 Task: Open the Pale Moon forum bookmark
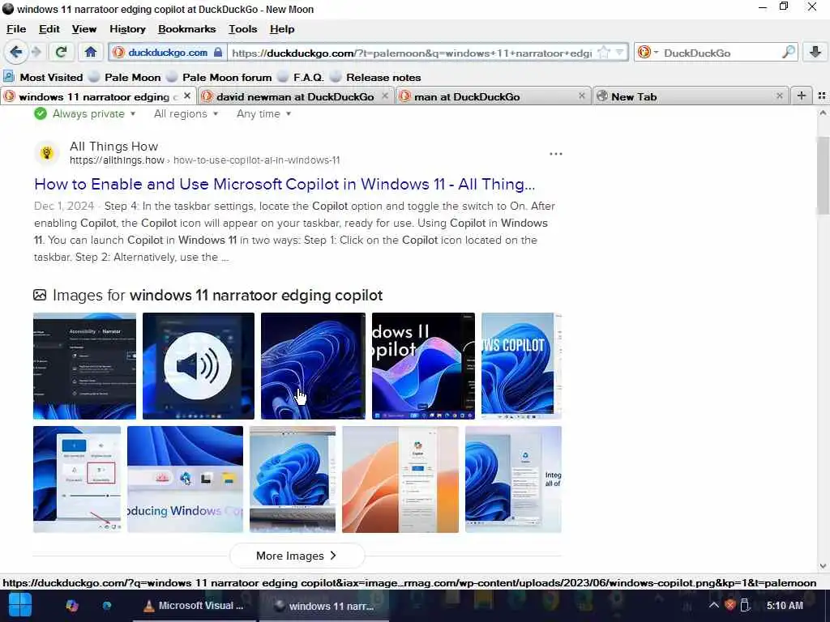coord(220,77)
